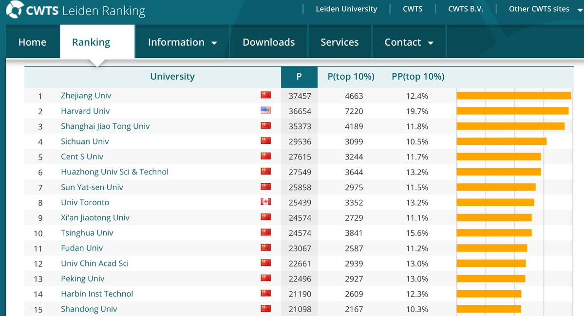Viewport: 584px width, 316px height.
Task: Open the Sichuan Univ link
Action: [x=85, y=141]
